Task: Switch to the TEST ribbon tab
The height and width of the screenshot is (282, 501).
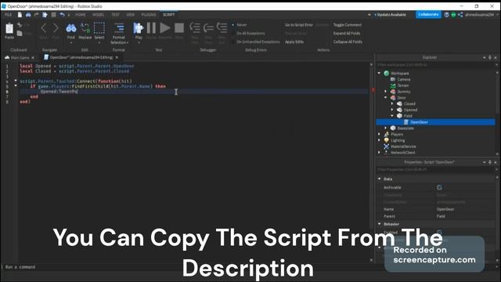Action: click(115, 15)
